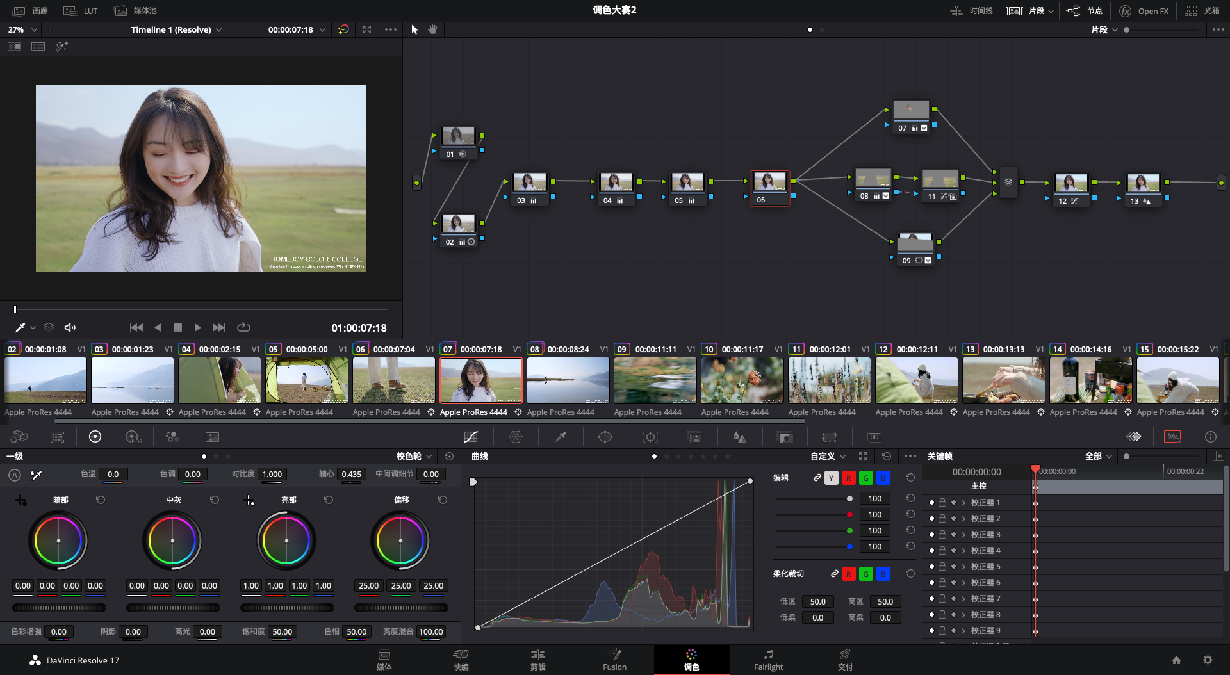Toggle the red channel in curve editing
The image size is (1230, 675).
pos(848,478)
